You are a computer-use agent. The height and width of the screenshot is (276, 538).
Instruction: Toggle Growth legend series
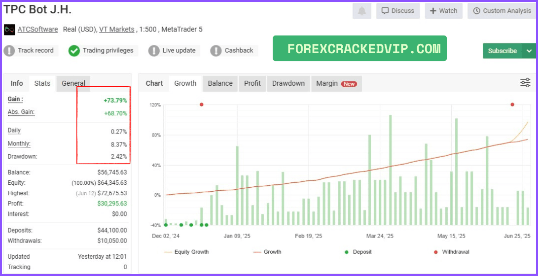point(267,252)
